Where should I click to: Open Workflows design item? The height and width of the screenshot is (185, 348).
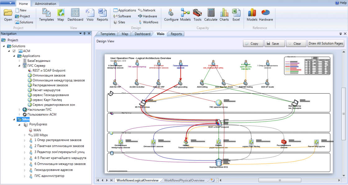pos(148,22)
